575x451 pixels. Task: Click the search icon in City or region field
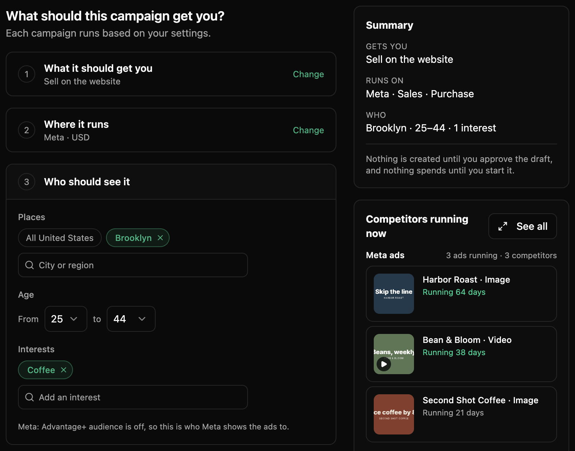[29, 265]
